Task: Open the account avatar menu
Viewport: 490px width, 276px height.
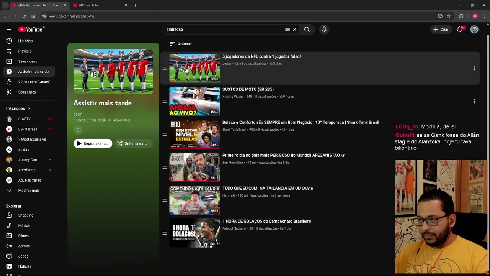Action: pos(474,30)
